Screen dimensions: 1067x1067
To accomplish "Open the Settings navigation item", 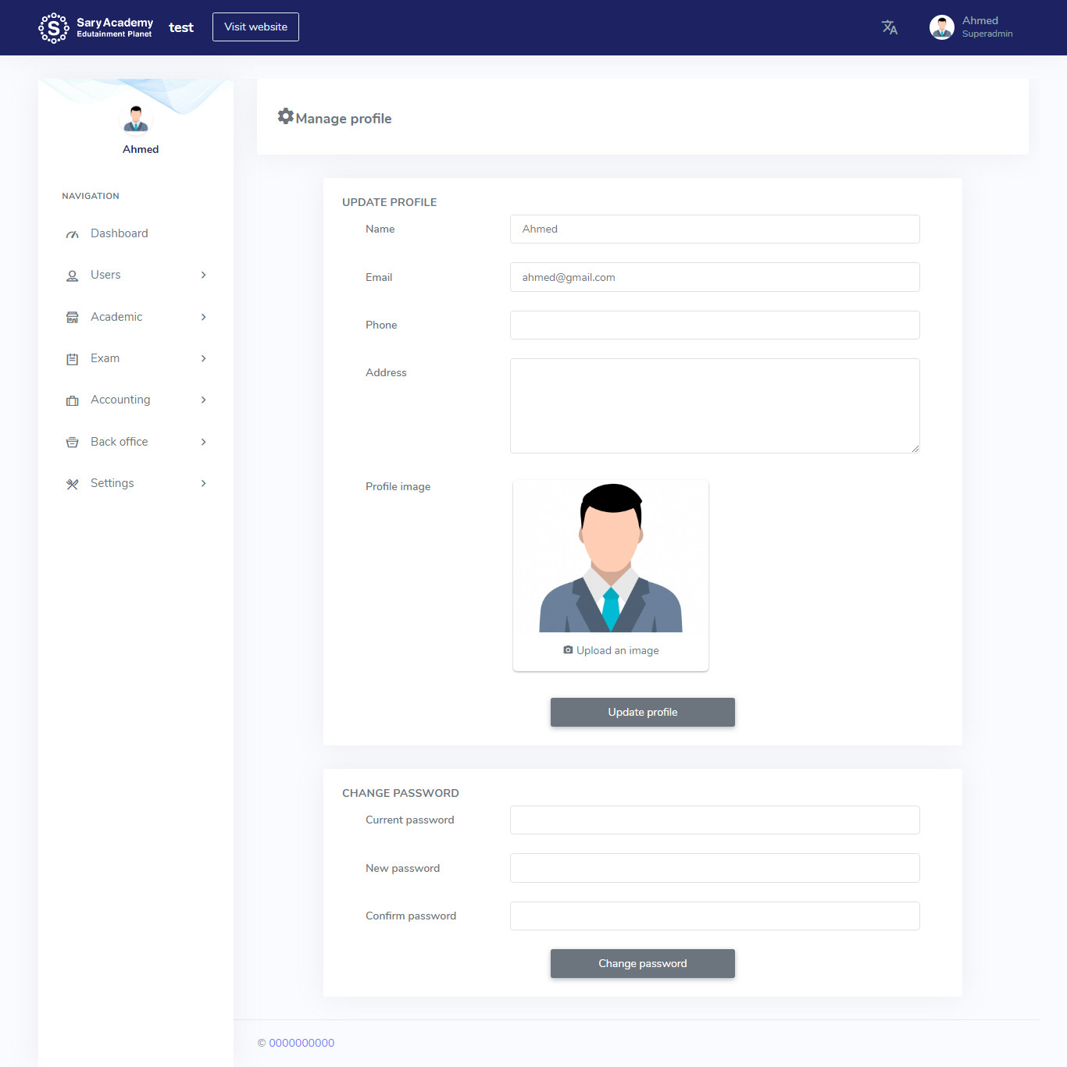I will click(136, 483).
